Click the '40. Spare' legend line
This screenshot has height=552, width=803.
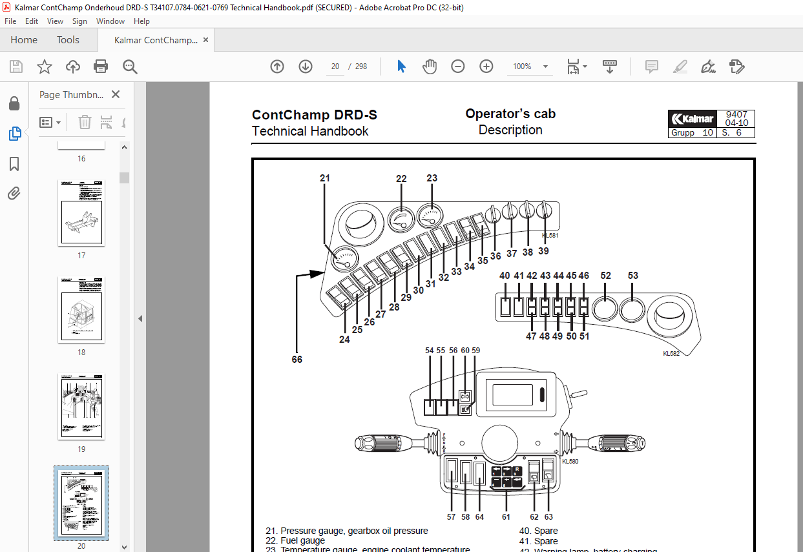tap(539, 531)
